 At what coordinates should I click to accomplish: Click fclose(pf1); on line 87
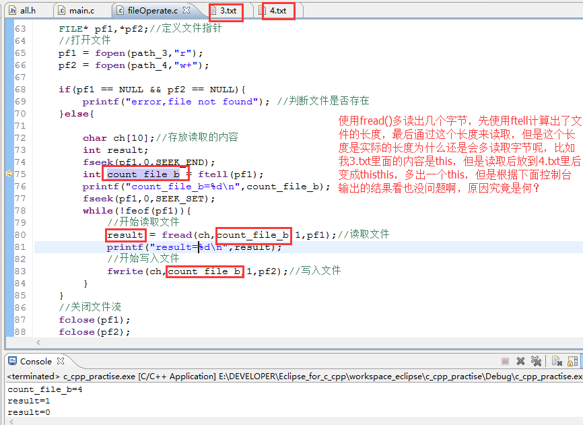tap(94, 320)
